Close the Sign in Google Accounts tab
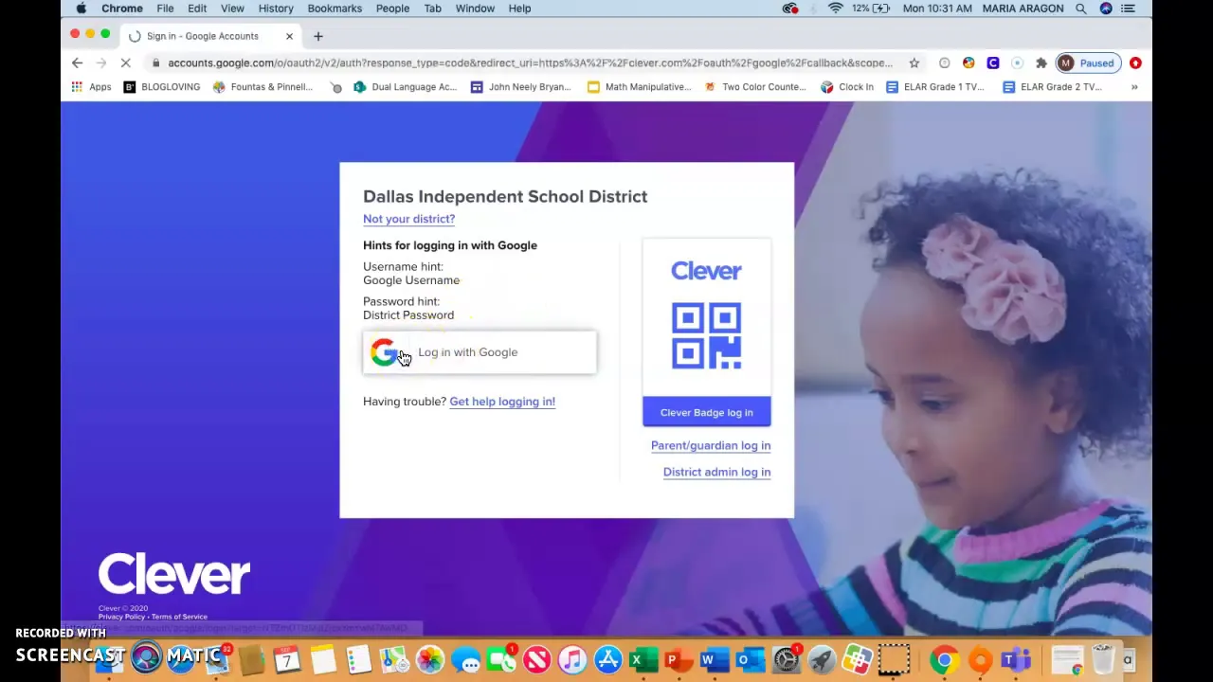Image resolution: width=1213 pixels, height=682 pixels. tap(289, 36)
